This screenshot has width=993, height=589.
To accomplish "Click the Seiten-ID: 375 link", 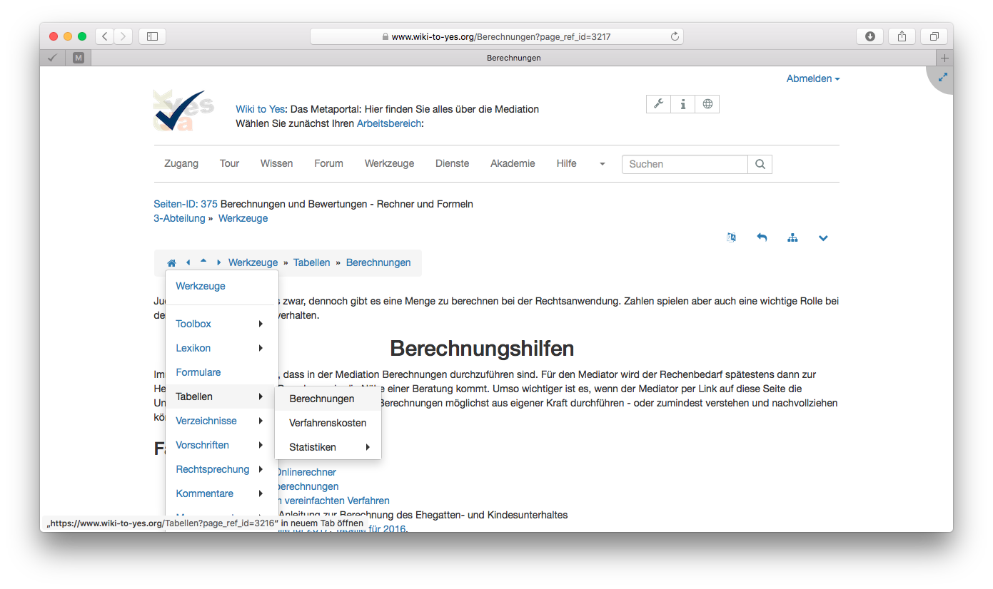I will click(x=186, y=204).
